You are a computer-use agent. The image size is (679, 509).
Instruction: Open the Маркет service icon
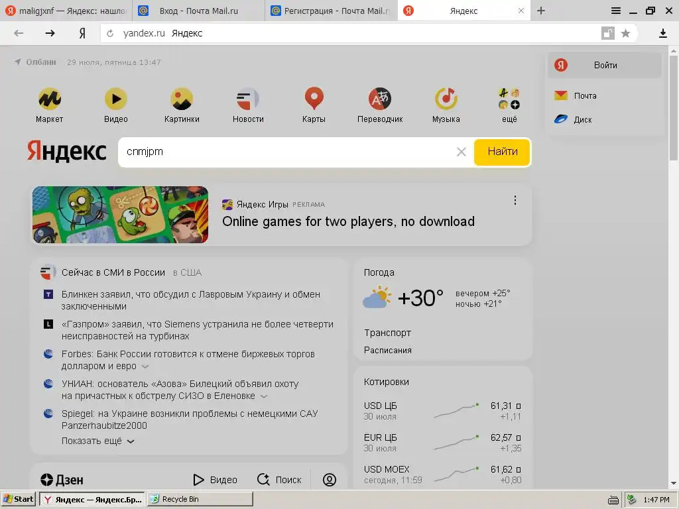(49, 99)
